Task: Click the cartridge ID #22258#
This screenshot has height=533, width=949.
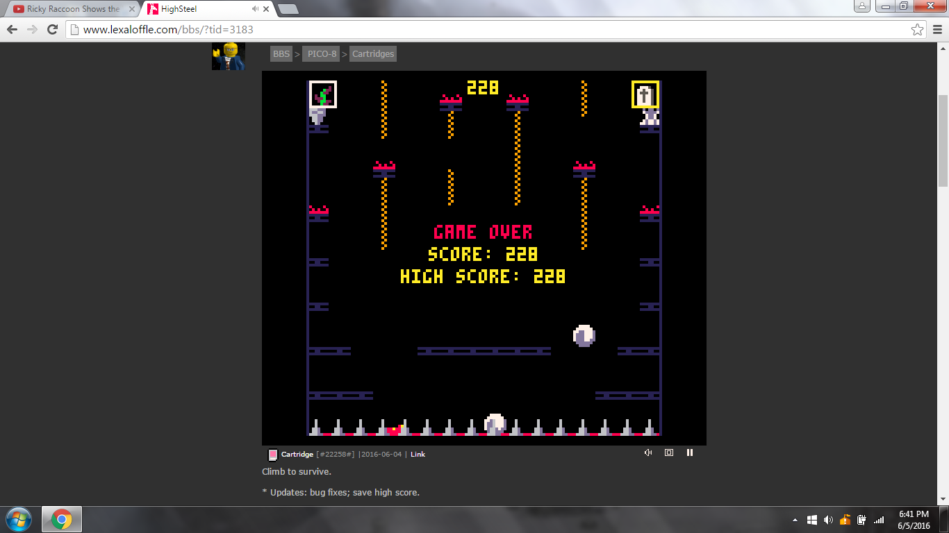Action: pyautogui.click(x=336, y=455)
